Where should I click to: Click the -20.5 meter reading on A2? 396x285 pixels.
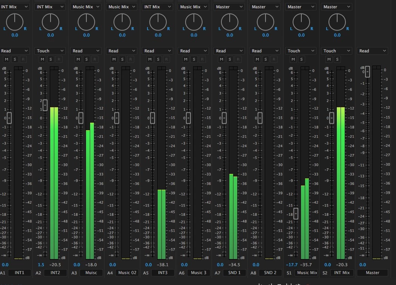(55, 265)
